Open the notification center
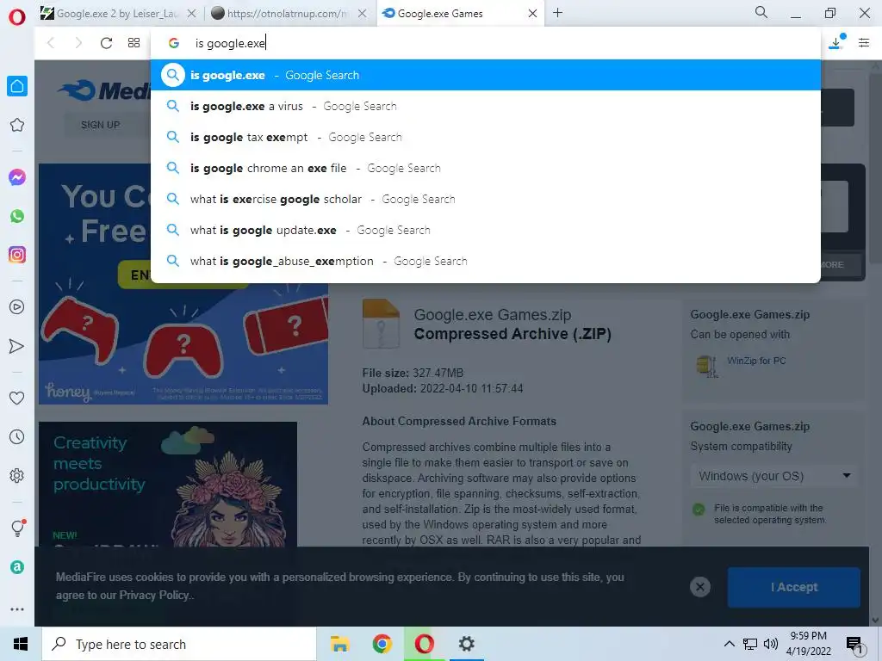The width and height of the screenshot is (882, 661). (854, 645)
